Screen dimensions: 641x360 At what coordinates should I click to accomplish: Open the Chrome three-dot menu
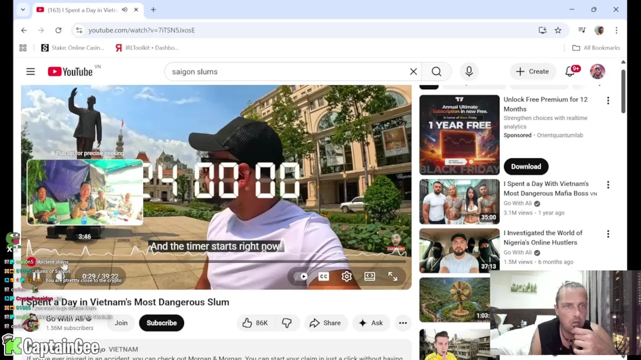[x=616, y=30]
